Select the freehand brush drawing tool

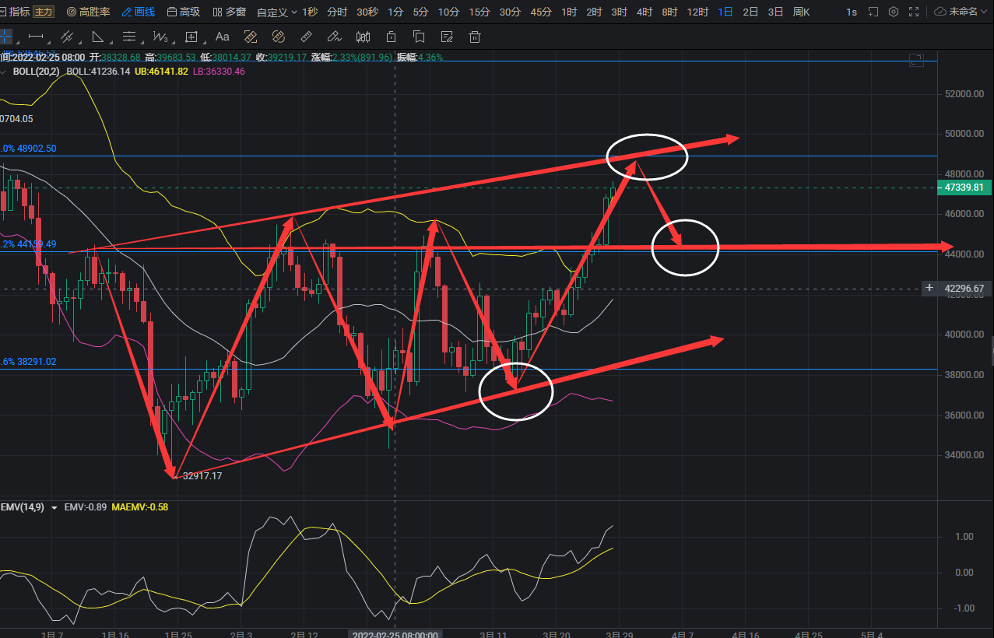pyautogui.click(x=334, y=37)
